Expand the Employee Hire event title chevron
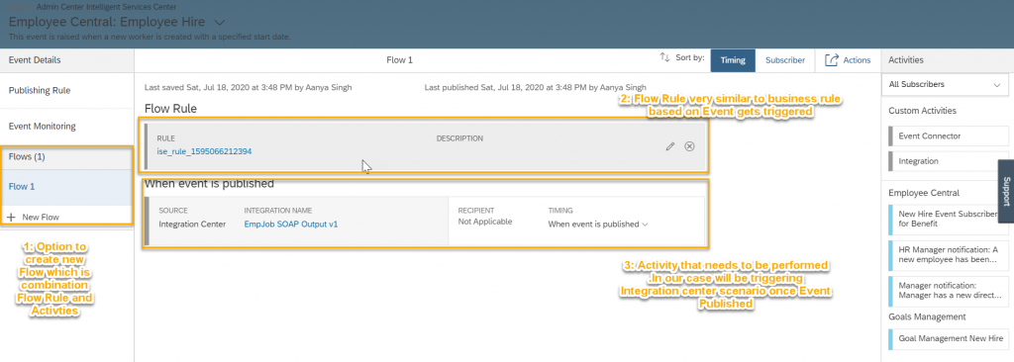1014x362 pixels. [219, 22]
